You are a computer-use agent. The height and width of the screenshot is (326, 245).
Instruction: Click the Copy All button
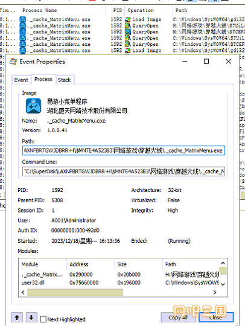[x=178, y=318]
